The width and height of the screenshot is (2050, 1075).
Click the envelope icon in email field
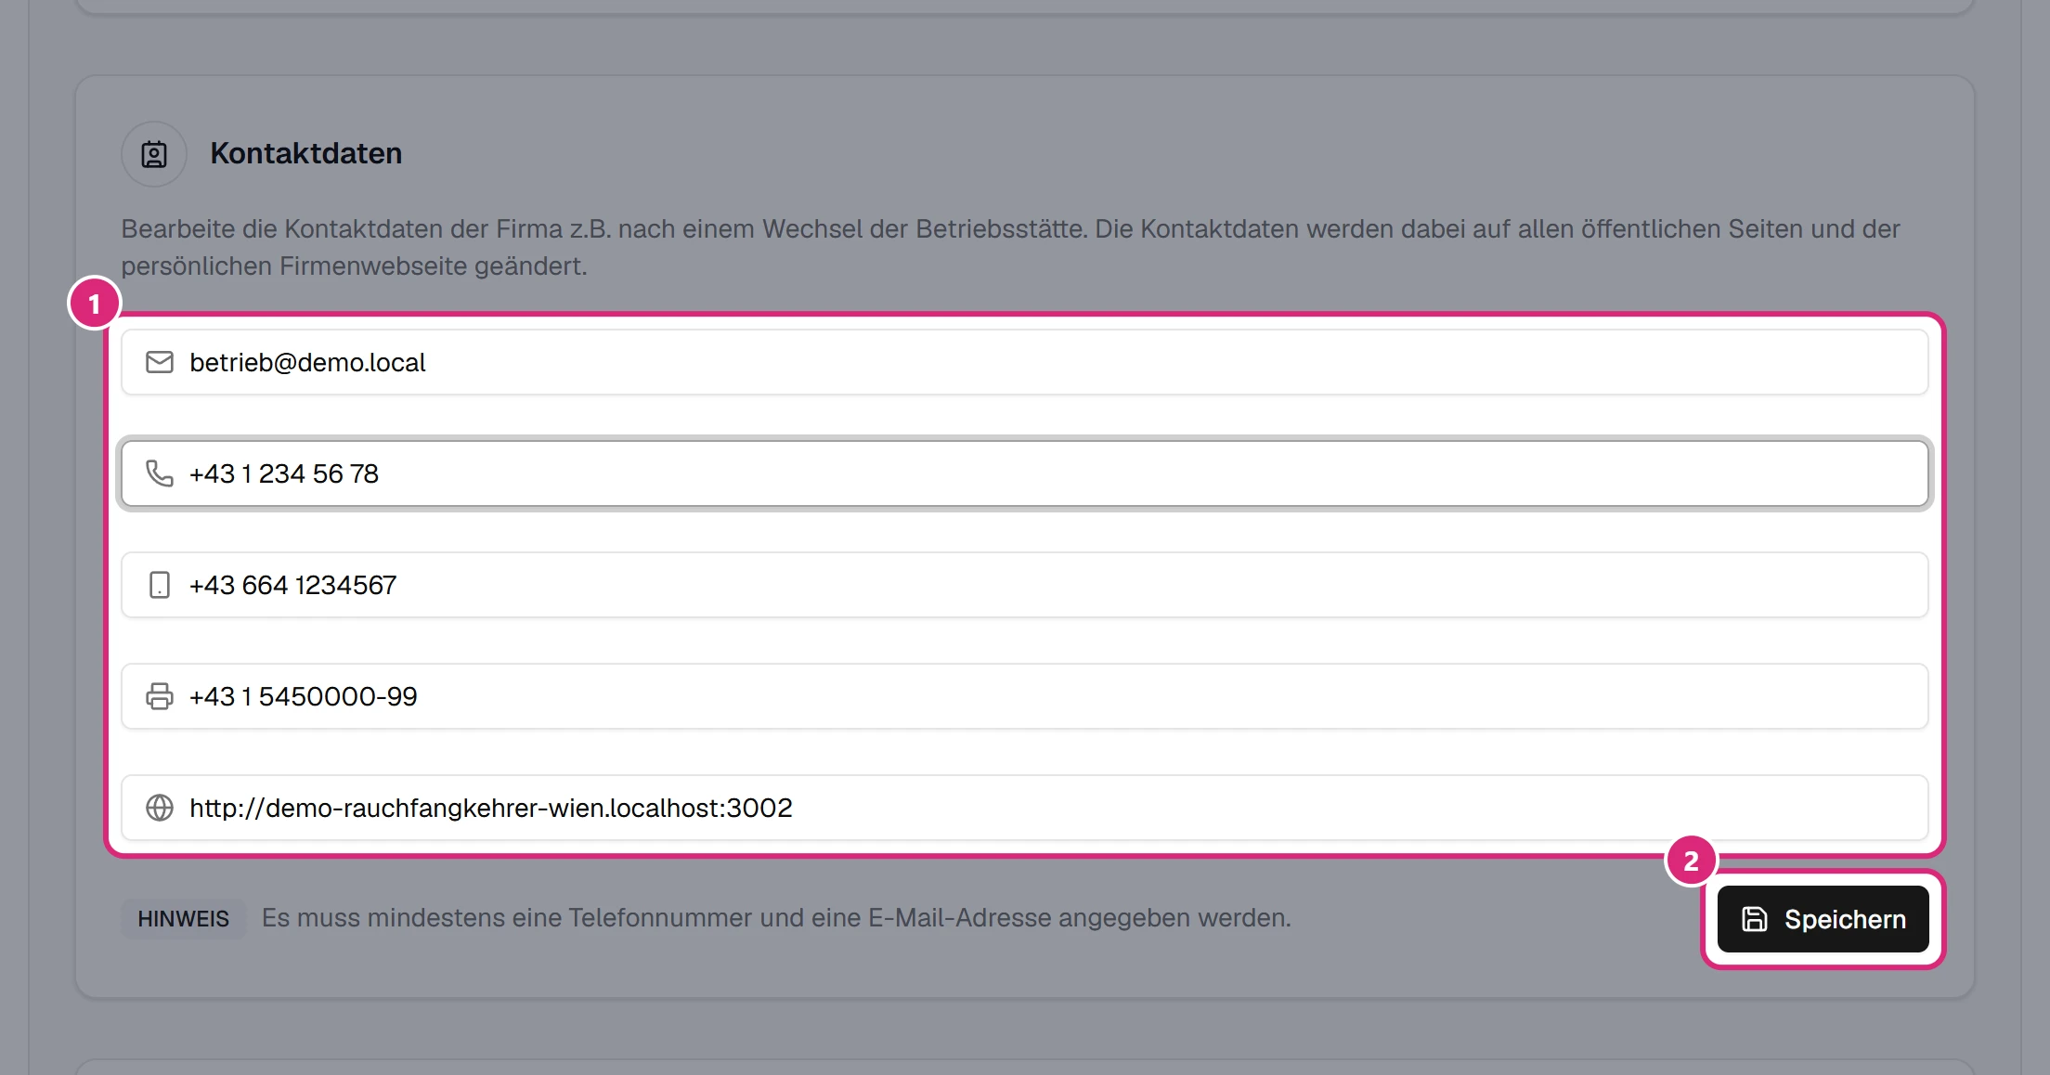tap(160, 362)
